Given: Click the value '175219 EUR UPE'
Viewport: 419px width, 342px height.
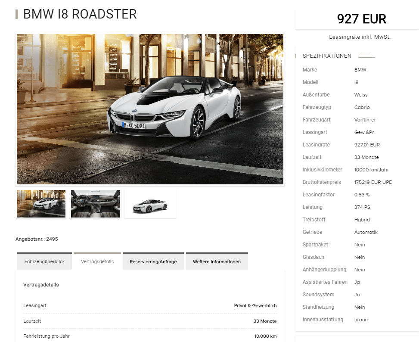Looking at the screenshot, I should click(373, 182).
